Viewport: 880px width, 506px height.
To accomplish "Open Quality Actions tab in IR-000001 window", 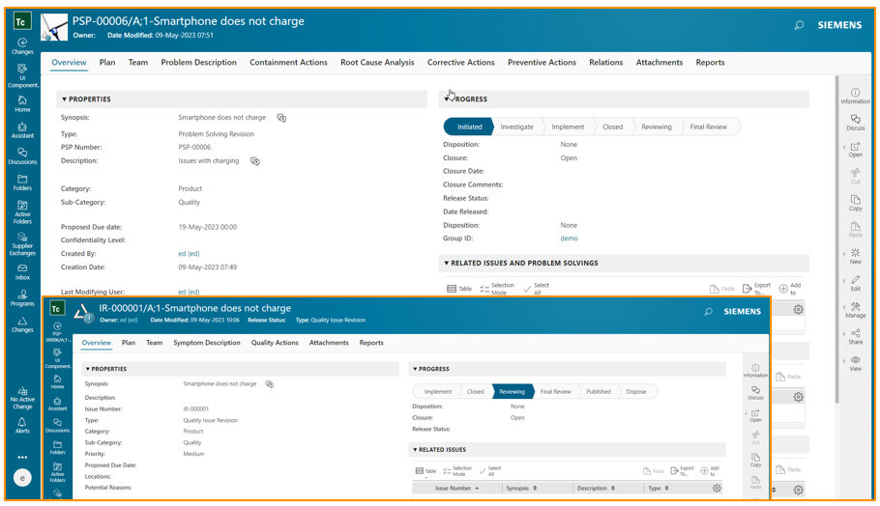I will point(275,343).
